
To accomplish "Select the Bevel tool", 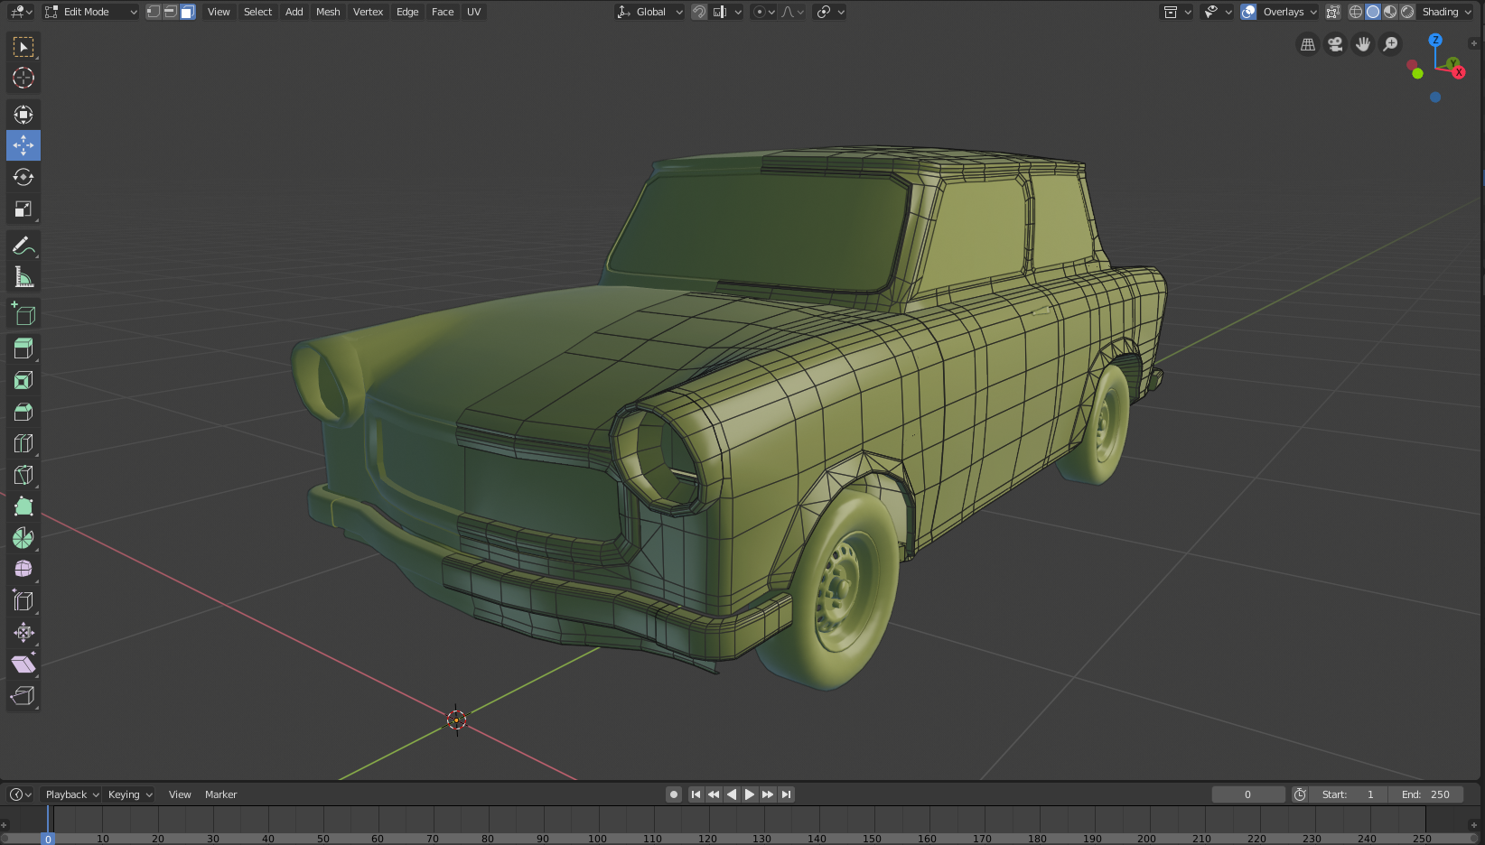I will [x=23, y=412].
